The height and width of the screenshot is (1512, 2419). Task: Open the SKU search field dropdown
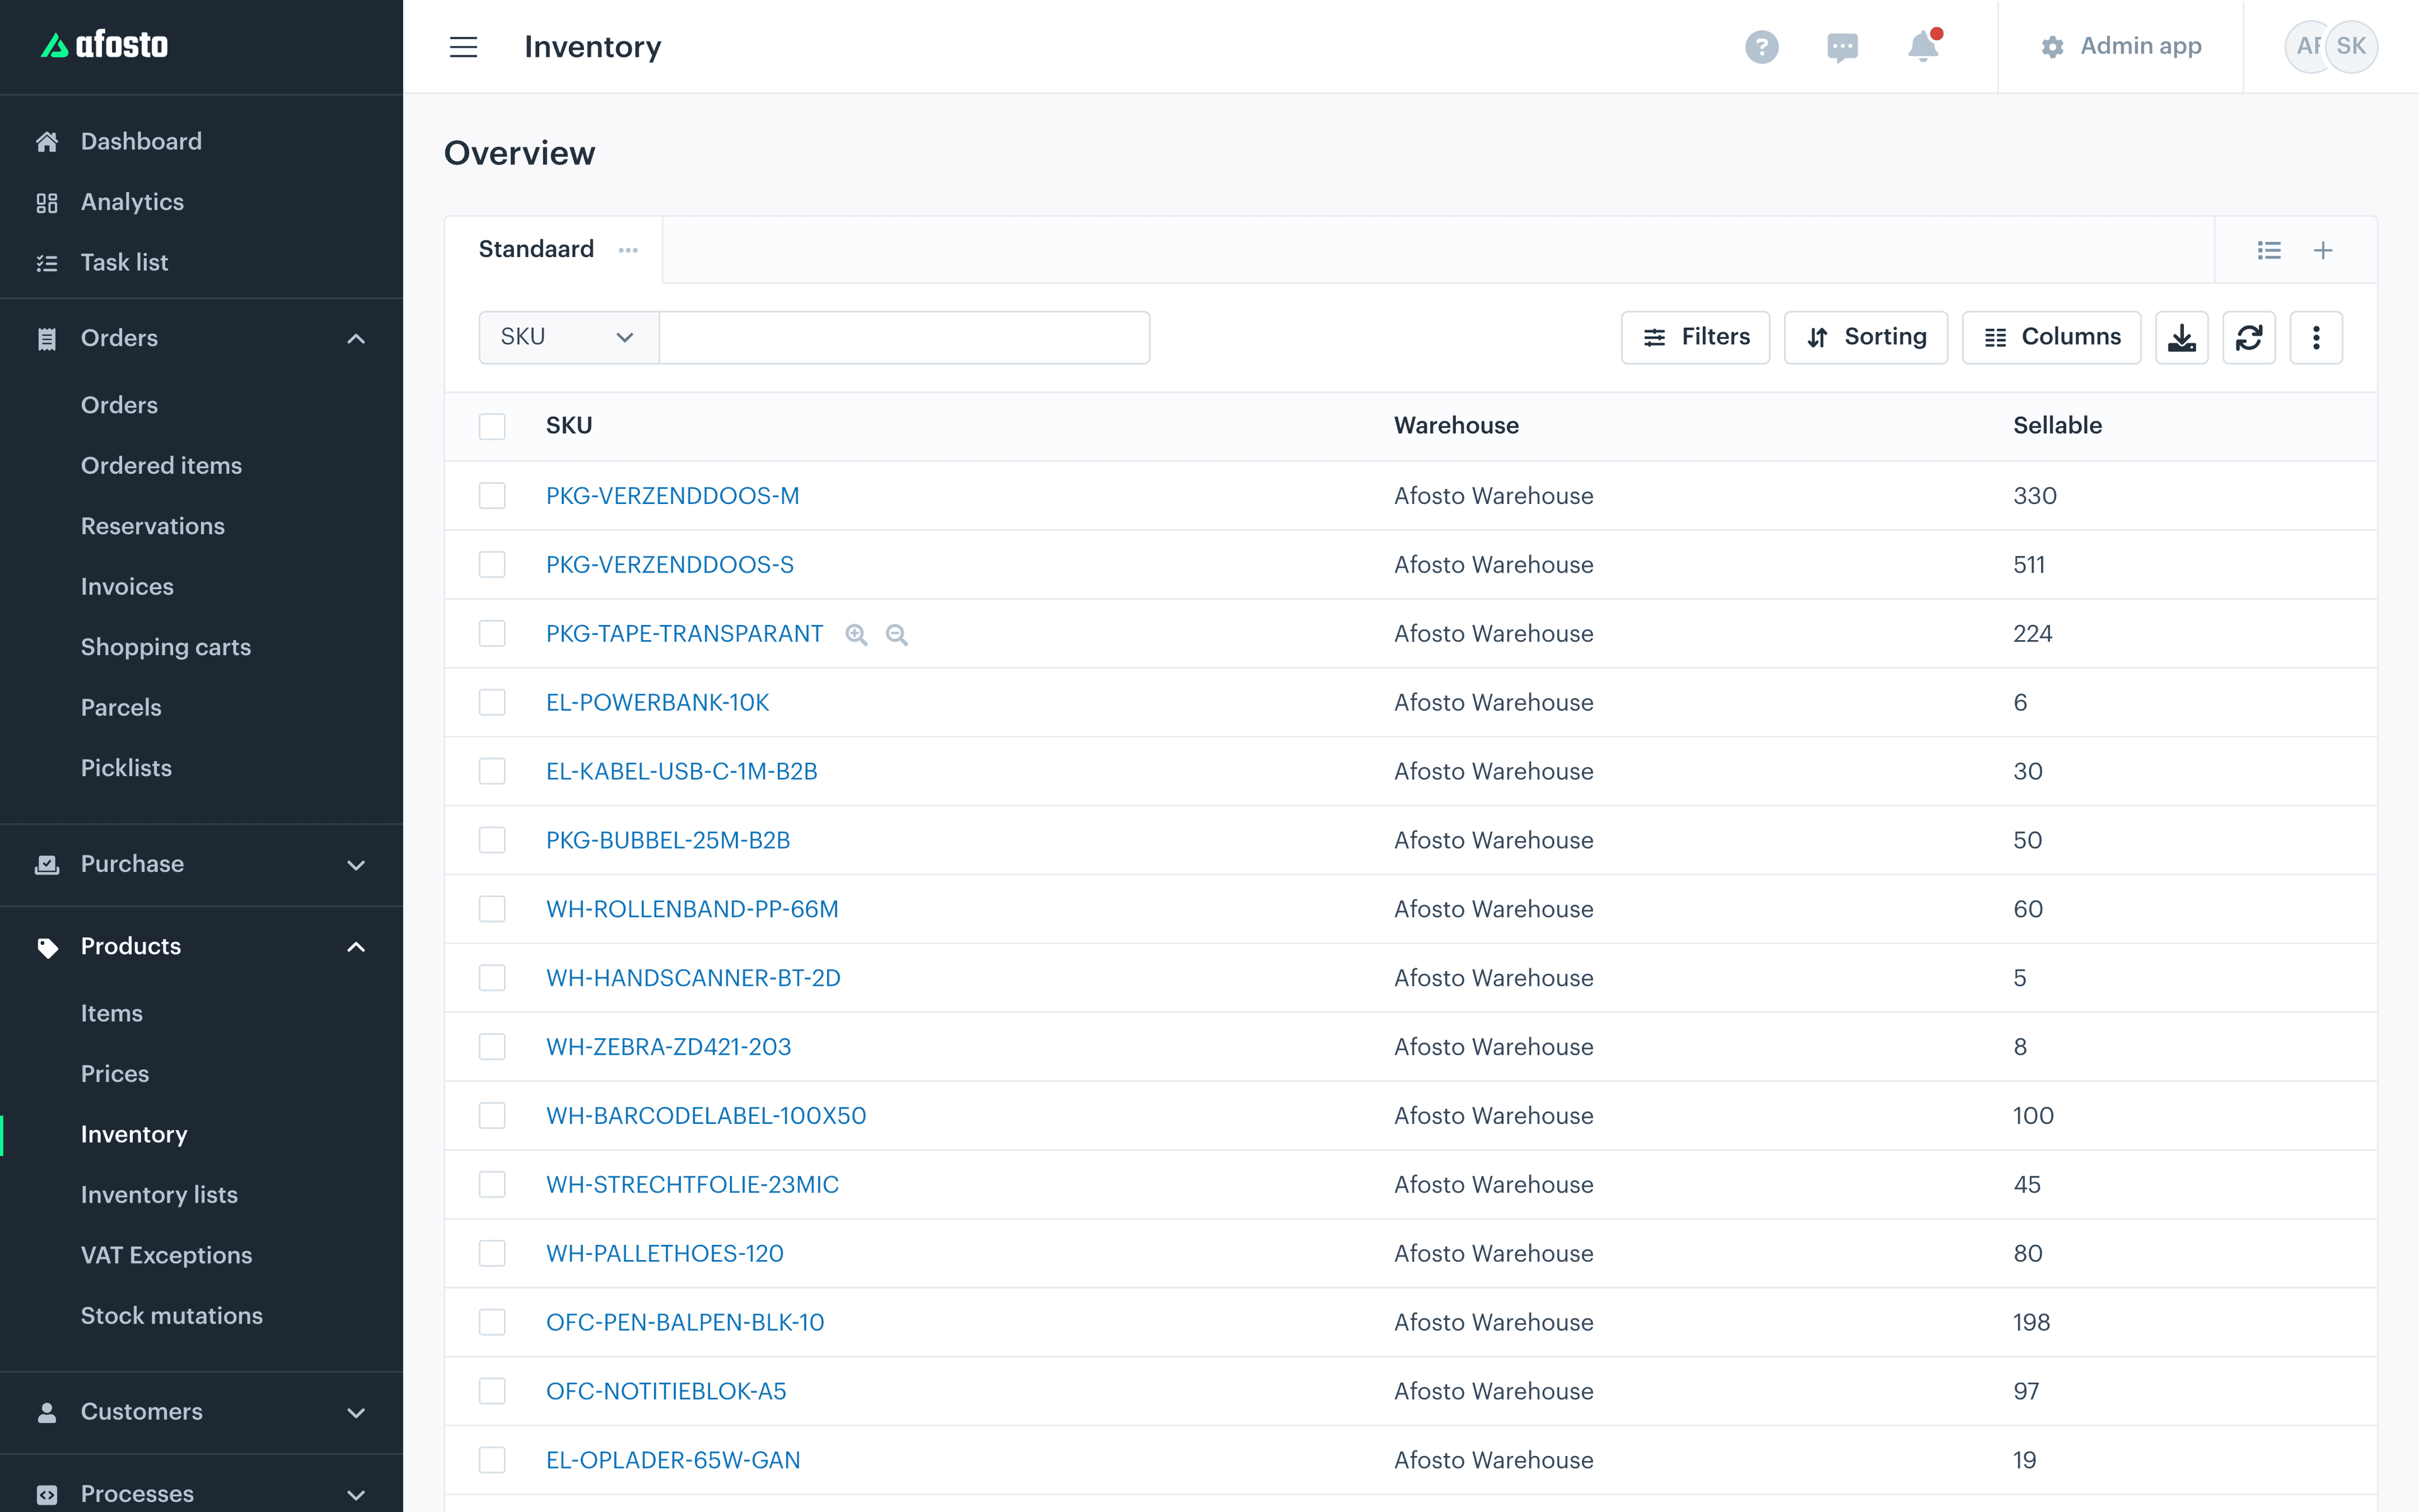568,338
